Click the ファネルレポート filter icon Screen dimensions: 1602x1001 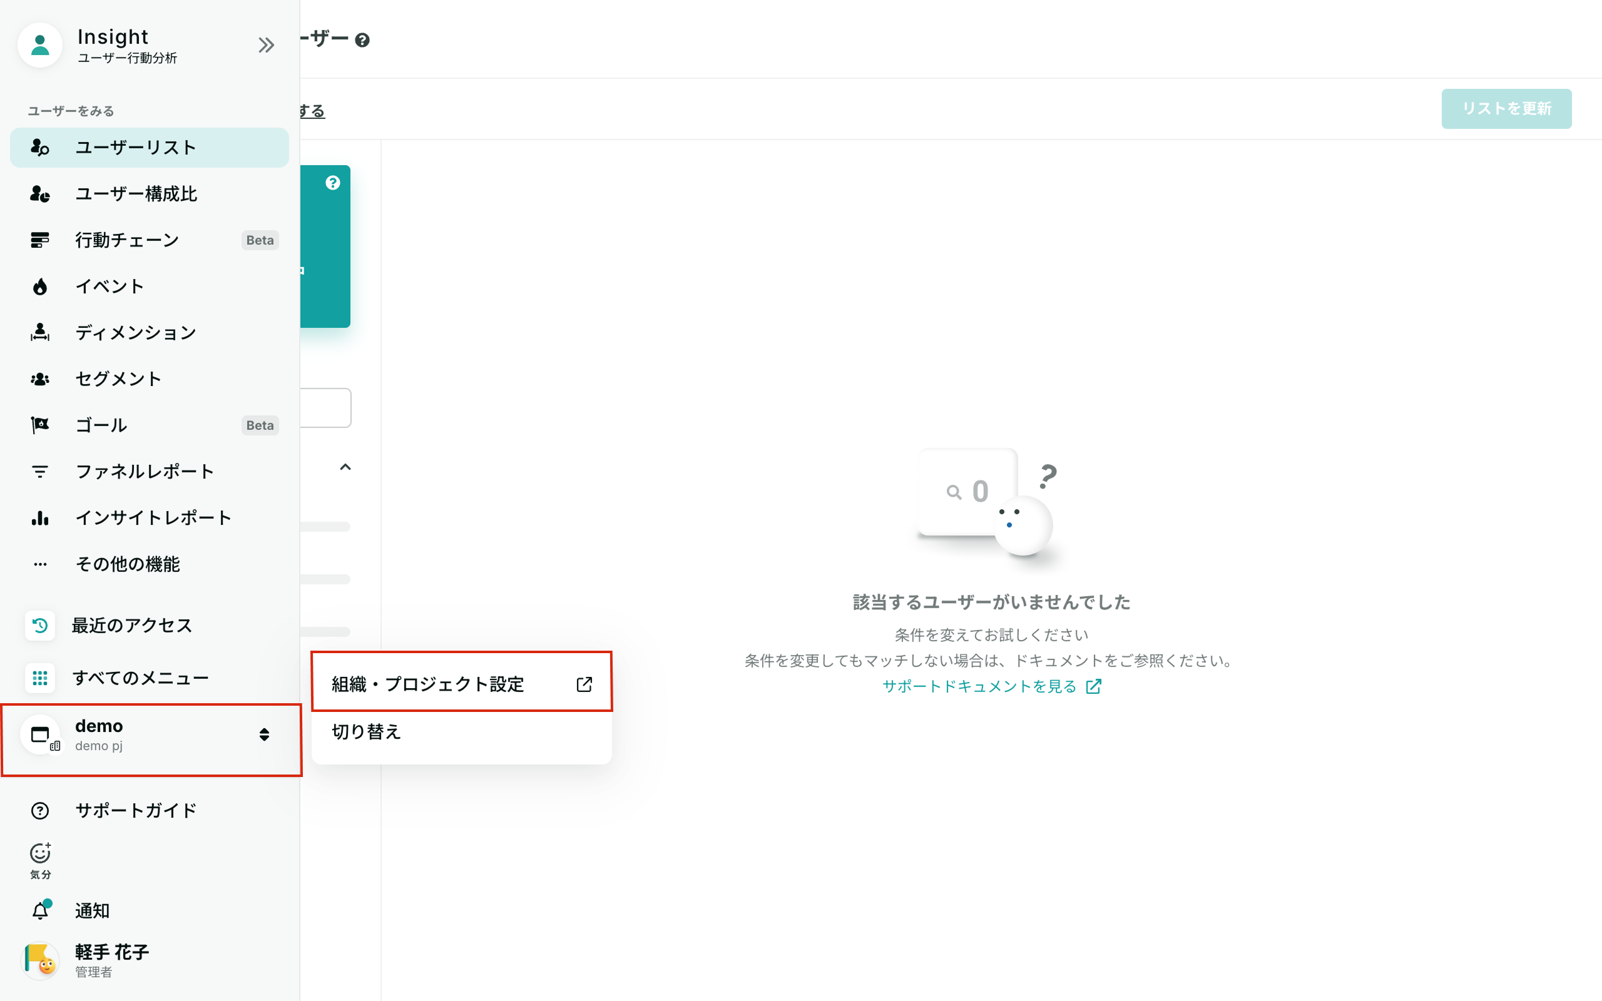click(x=39, y=471)
